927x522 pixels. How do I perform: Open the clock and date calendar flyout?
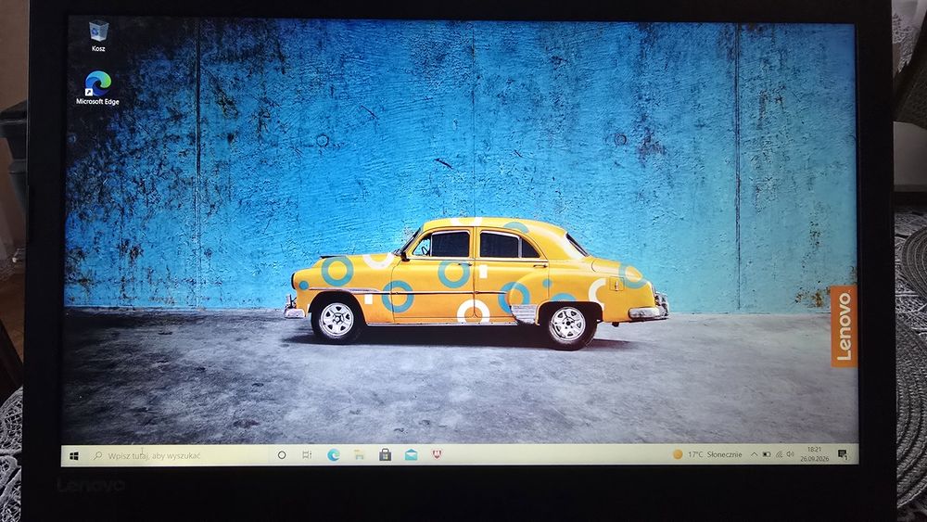[815, 454]
